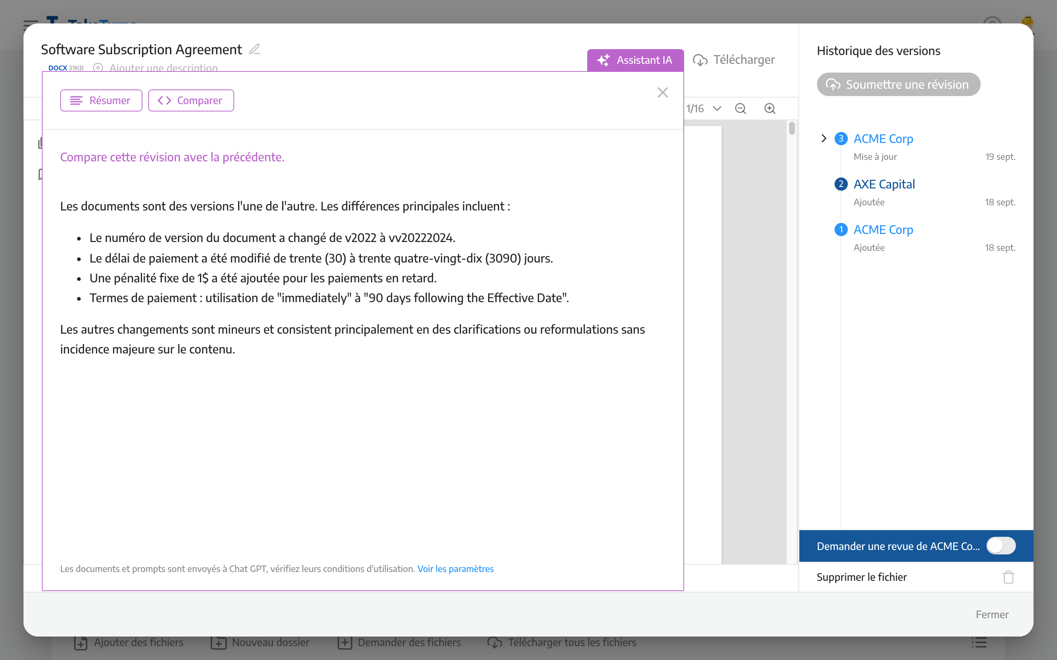Click the edit pencil icon next to title
This screenshot has width=1057, height=660.
tap(255, 49)
